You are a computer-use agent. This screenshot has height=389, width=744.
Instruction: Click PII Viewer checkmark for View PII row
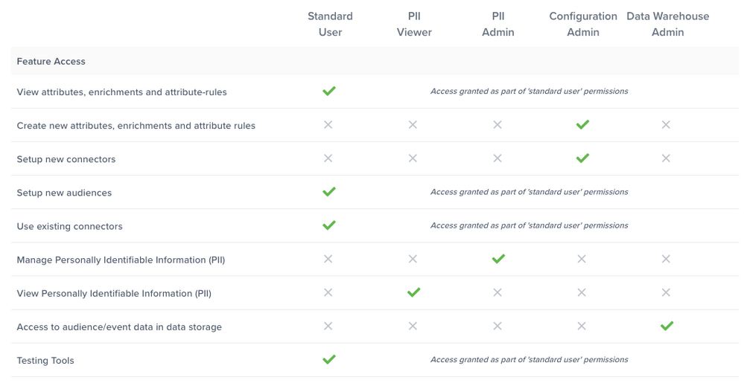point(414,292)
